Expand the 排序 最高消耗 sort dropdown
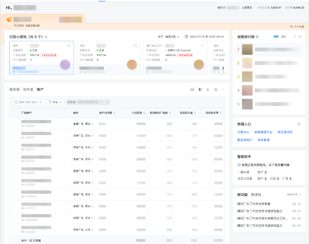309x244 pixels. tap(169, 37)
